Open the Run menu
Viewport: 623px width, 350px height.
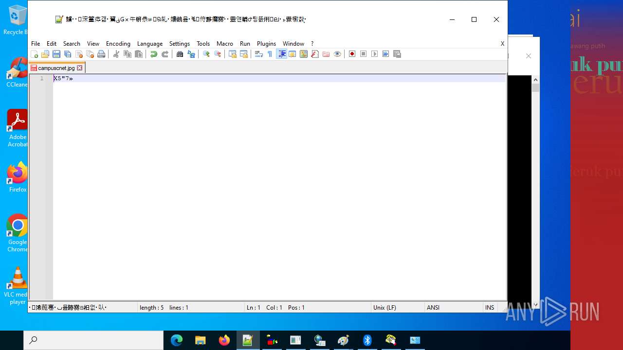click(x=245, y=44)
